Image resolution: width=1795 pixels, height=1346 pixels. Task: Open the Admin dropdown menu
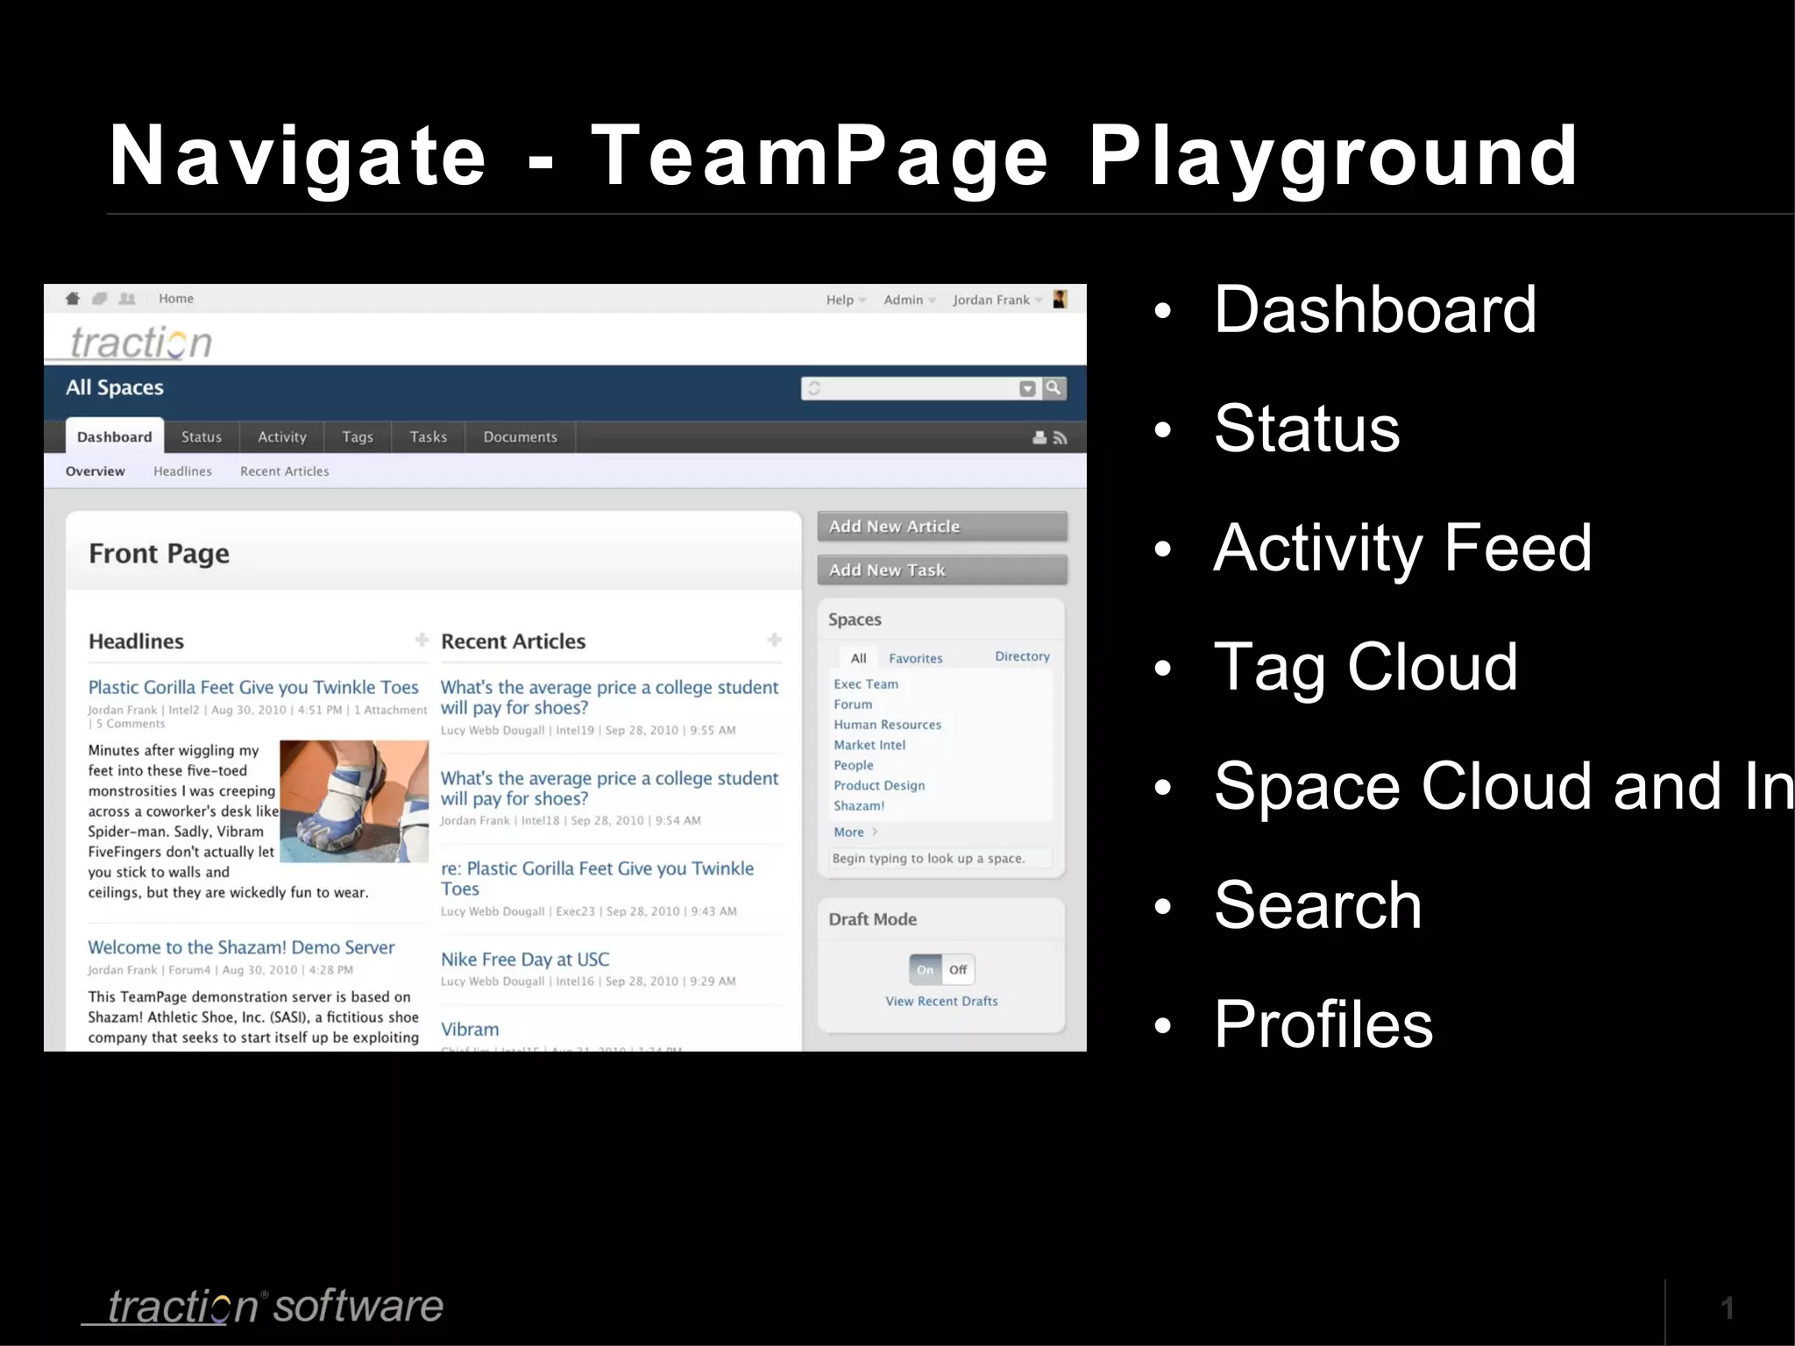pyautogui.click(x=910, y=300)
